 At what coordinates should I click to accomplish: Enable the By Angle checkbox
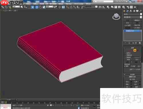click(x=125, y=57)
